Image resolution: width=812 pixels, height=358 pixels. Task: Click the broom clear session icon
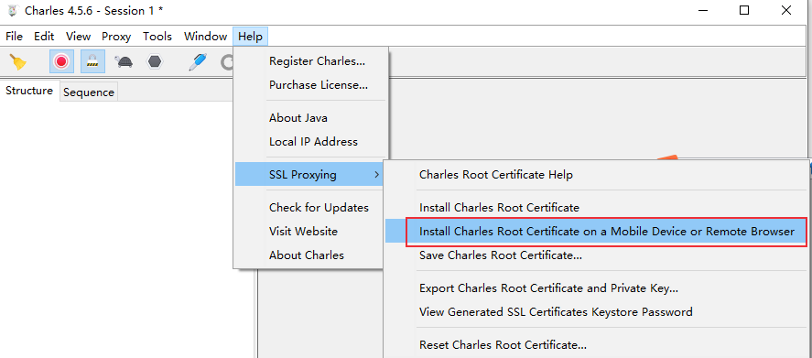[18, 62]
